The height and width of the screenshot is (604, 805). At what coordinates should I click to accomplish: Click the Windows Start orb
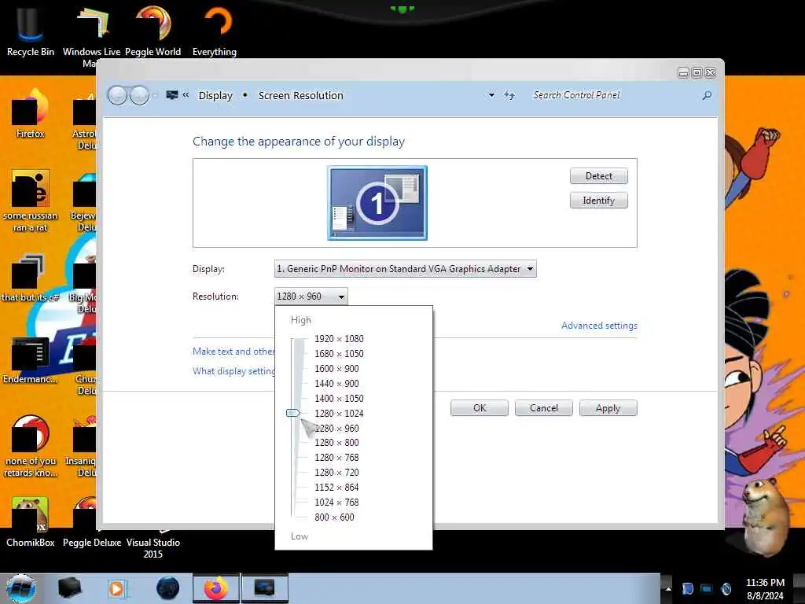pyautogui.click(x=21, y=588)
